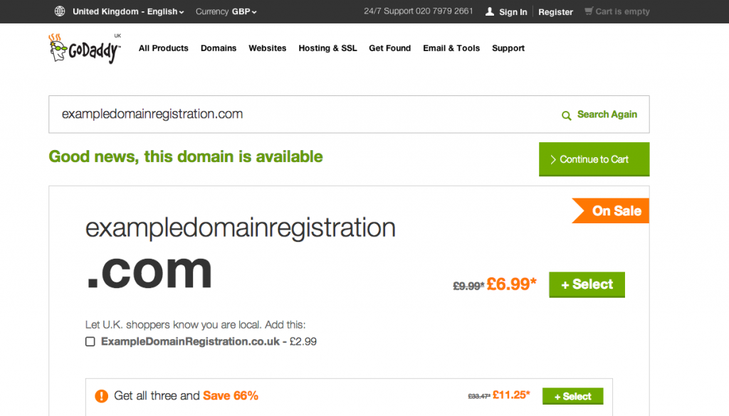Open the Hosting & SSL menu
Screen dimensions: 729x416
[x=327, y=48]
